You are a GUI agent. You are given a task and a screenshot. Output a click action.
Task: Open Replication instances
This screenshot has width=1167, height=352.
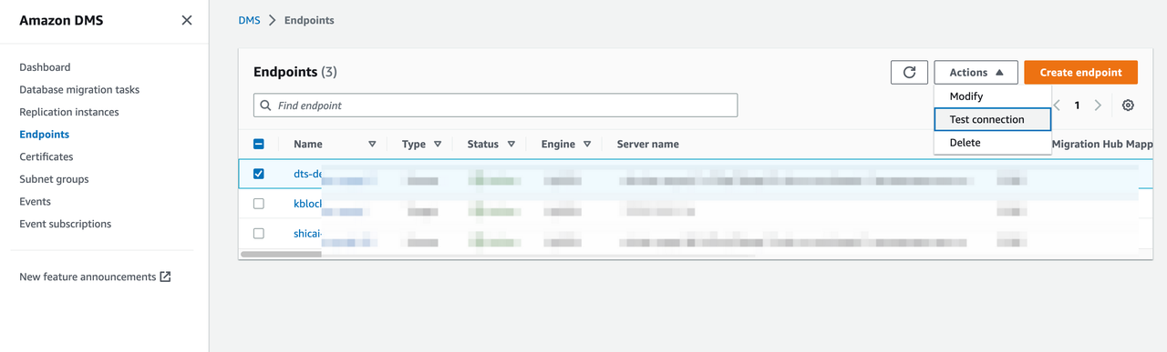[x=69, y=112]
